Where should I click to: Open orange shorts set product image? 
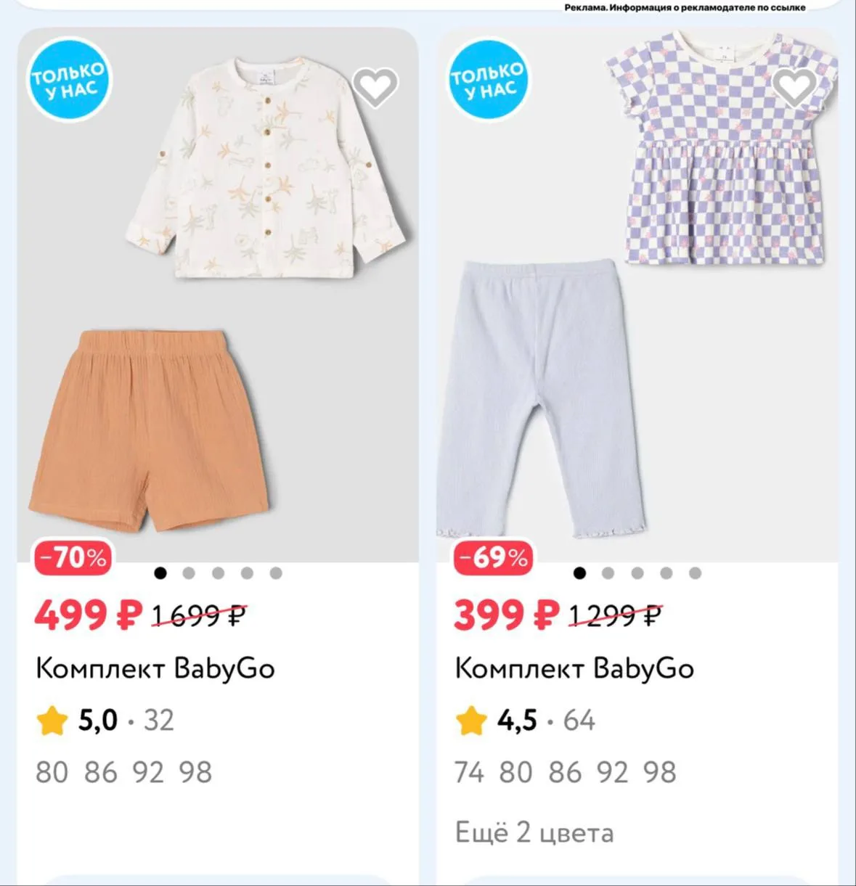click(218, 295)
